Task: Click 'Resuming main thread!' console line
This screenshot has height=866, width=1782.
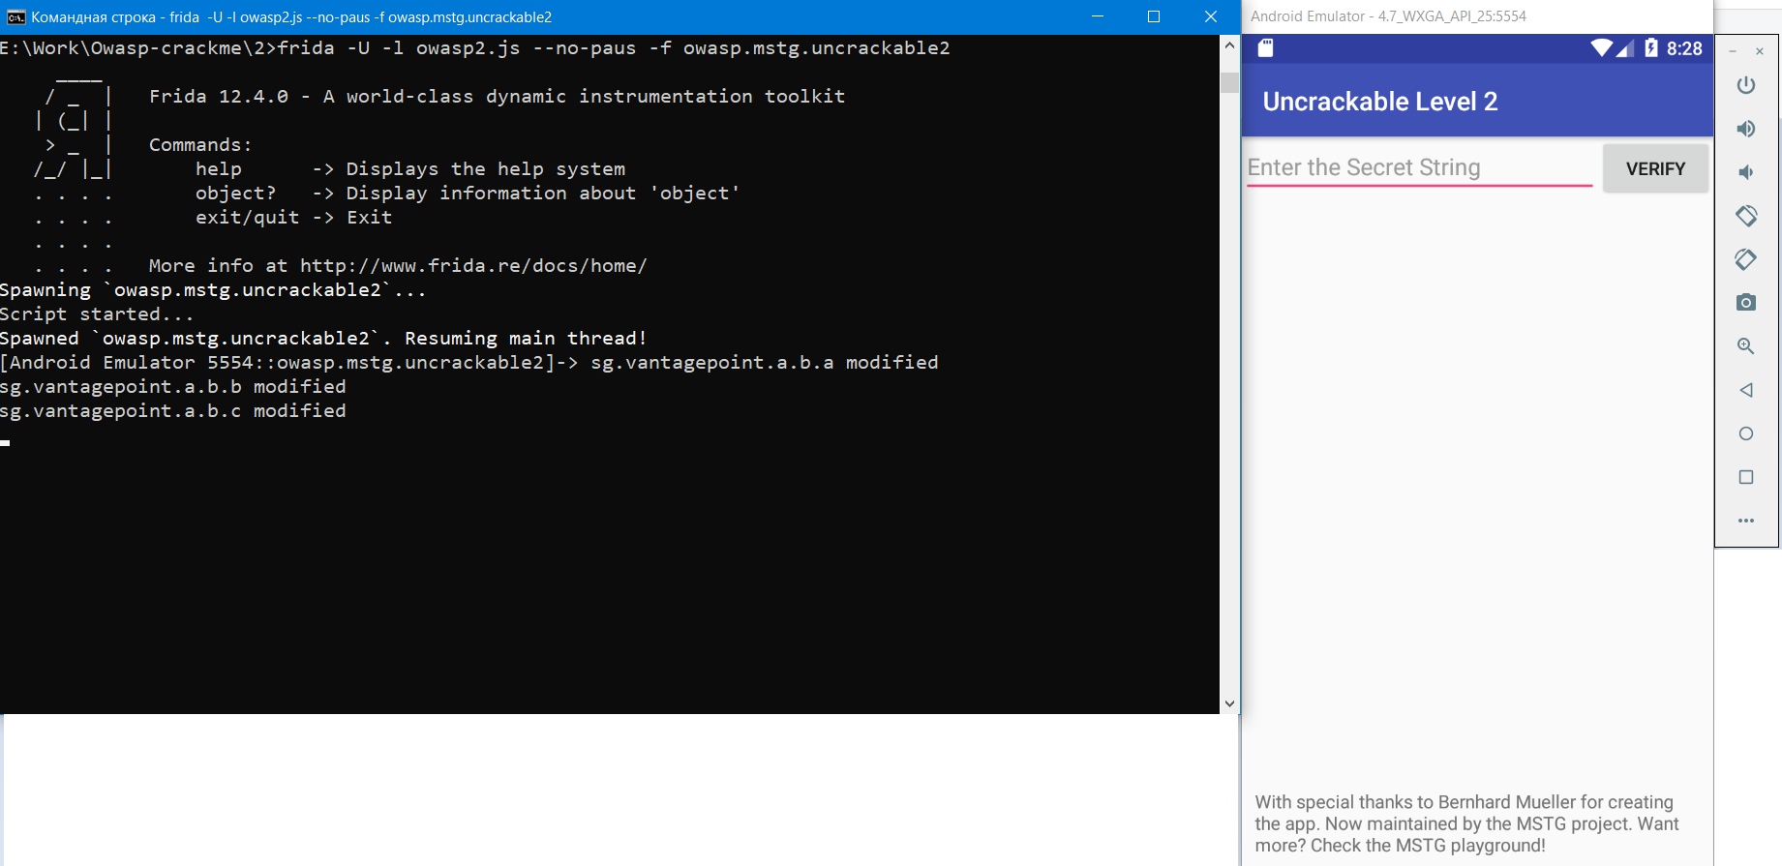Action: [526, 339]
